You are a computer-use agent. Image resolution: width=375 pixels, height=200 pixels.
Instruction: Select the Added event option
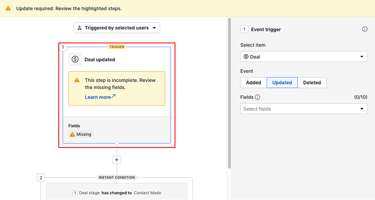(253, 82)
